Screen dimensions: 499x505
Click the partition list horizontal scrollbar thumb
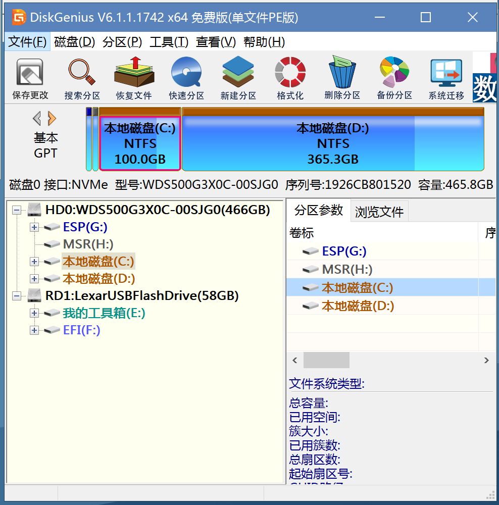(326, 360)
